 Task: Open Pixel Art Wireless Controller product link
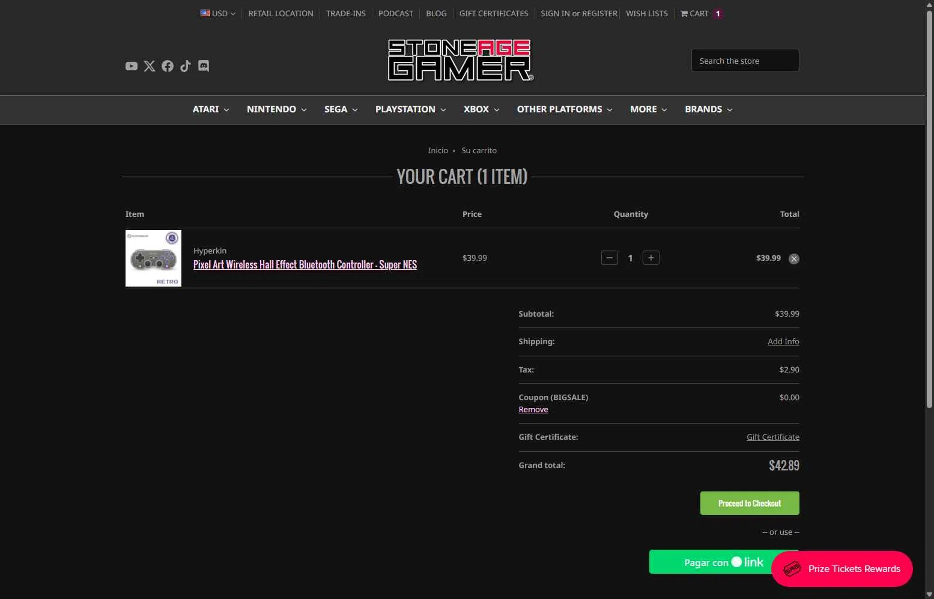pyautogui.click(x=305, y=264)
